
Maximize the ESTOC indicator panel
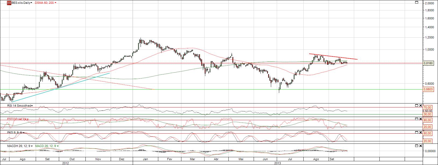417,119
